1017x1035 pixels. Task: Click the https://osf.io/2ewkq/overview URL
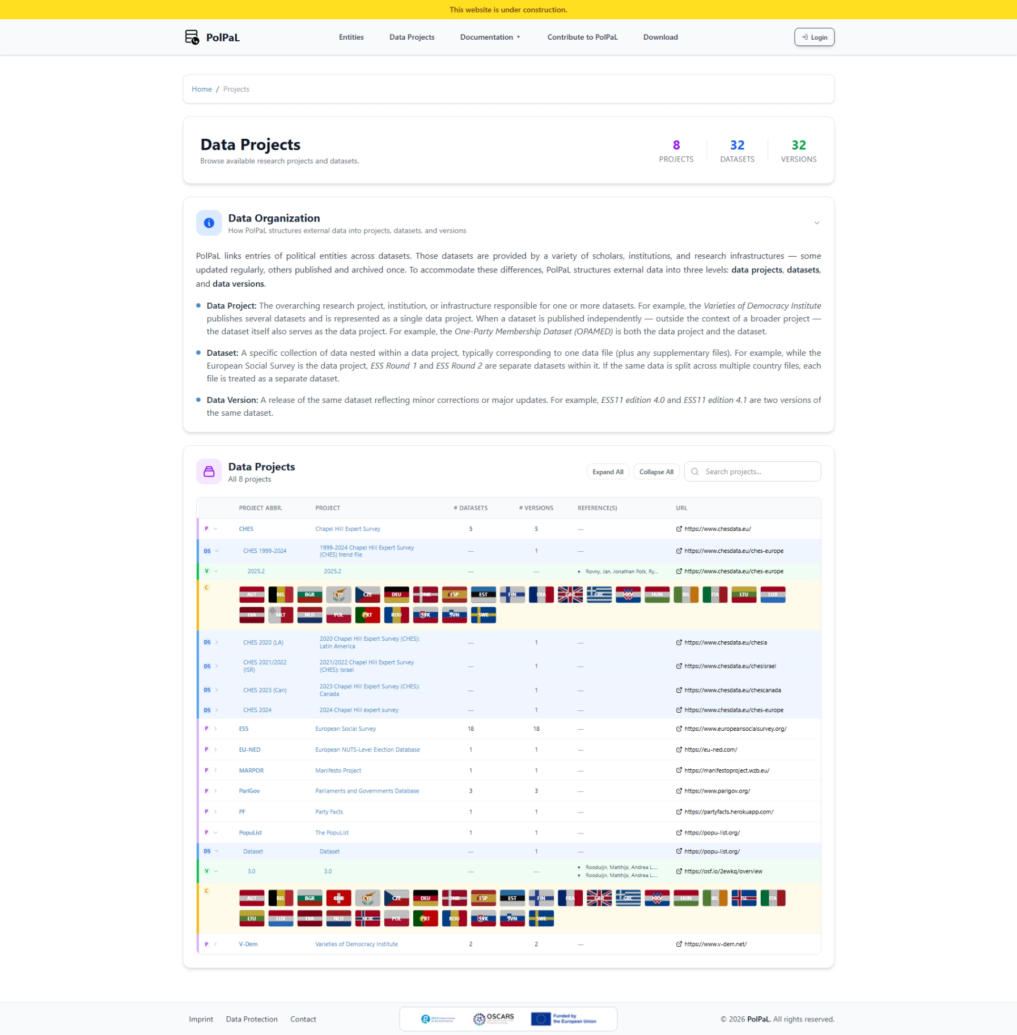[x=723, y=871]
